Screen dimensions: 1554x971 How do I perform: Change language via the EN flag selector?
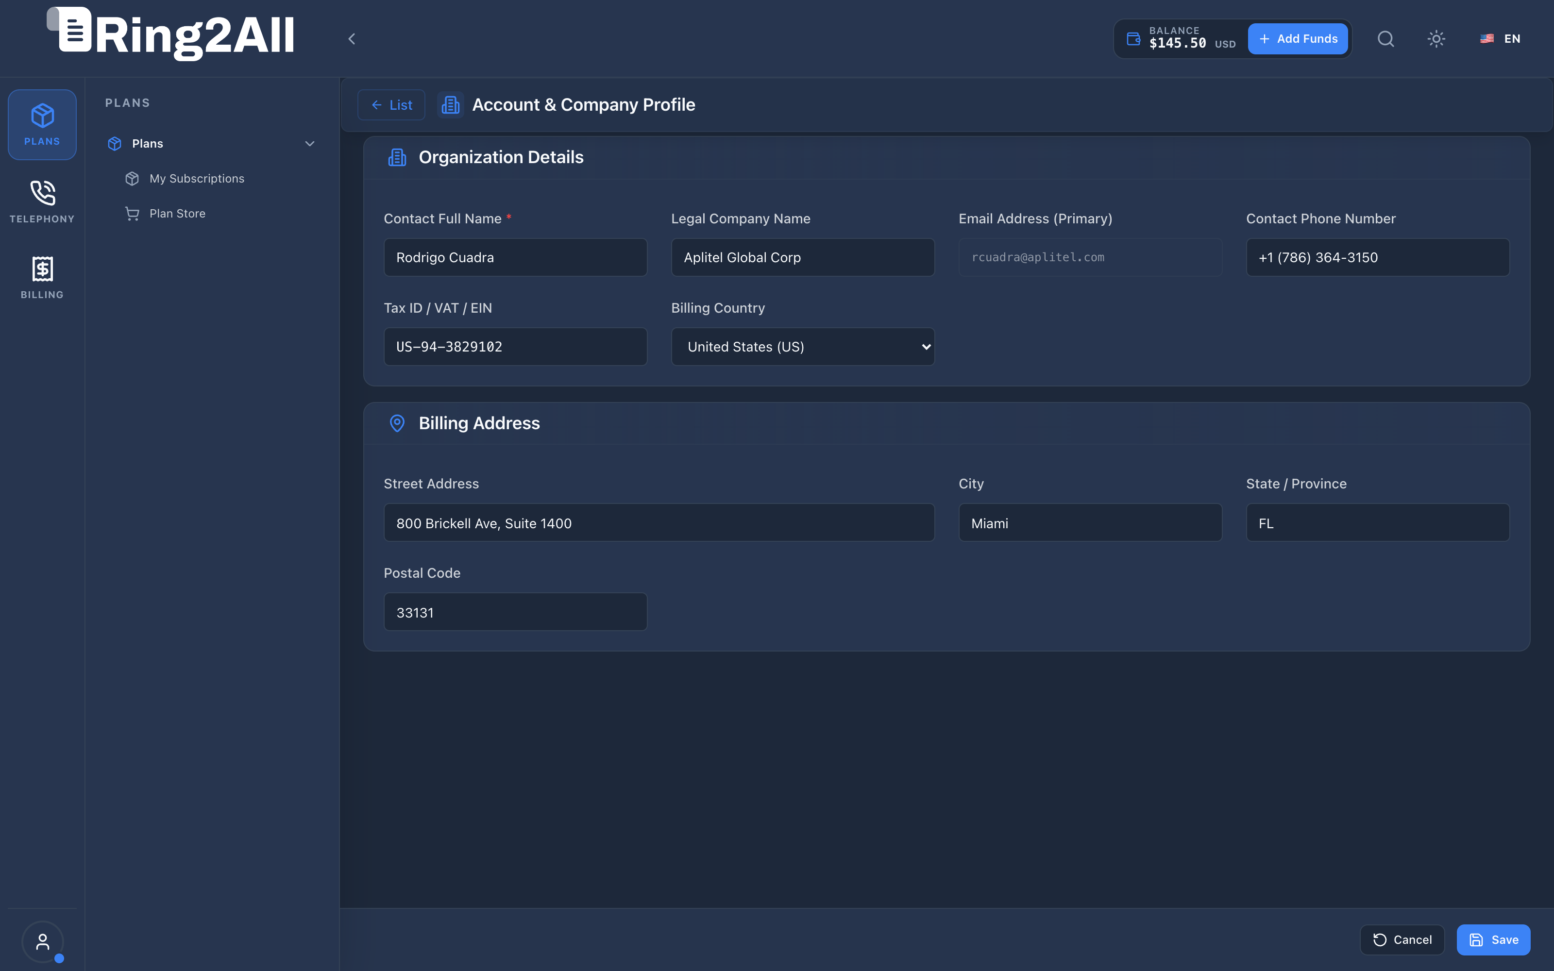(x=1500, y=38)
